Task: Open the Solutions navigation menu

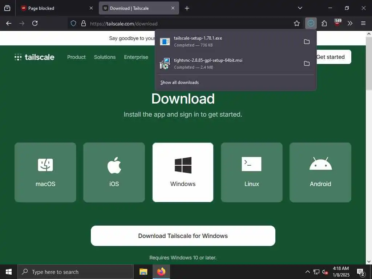Action: [105, 57]
